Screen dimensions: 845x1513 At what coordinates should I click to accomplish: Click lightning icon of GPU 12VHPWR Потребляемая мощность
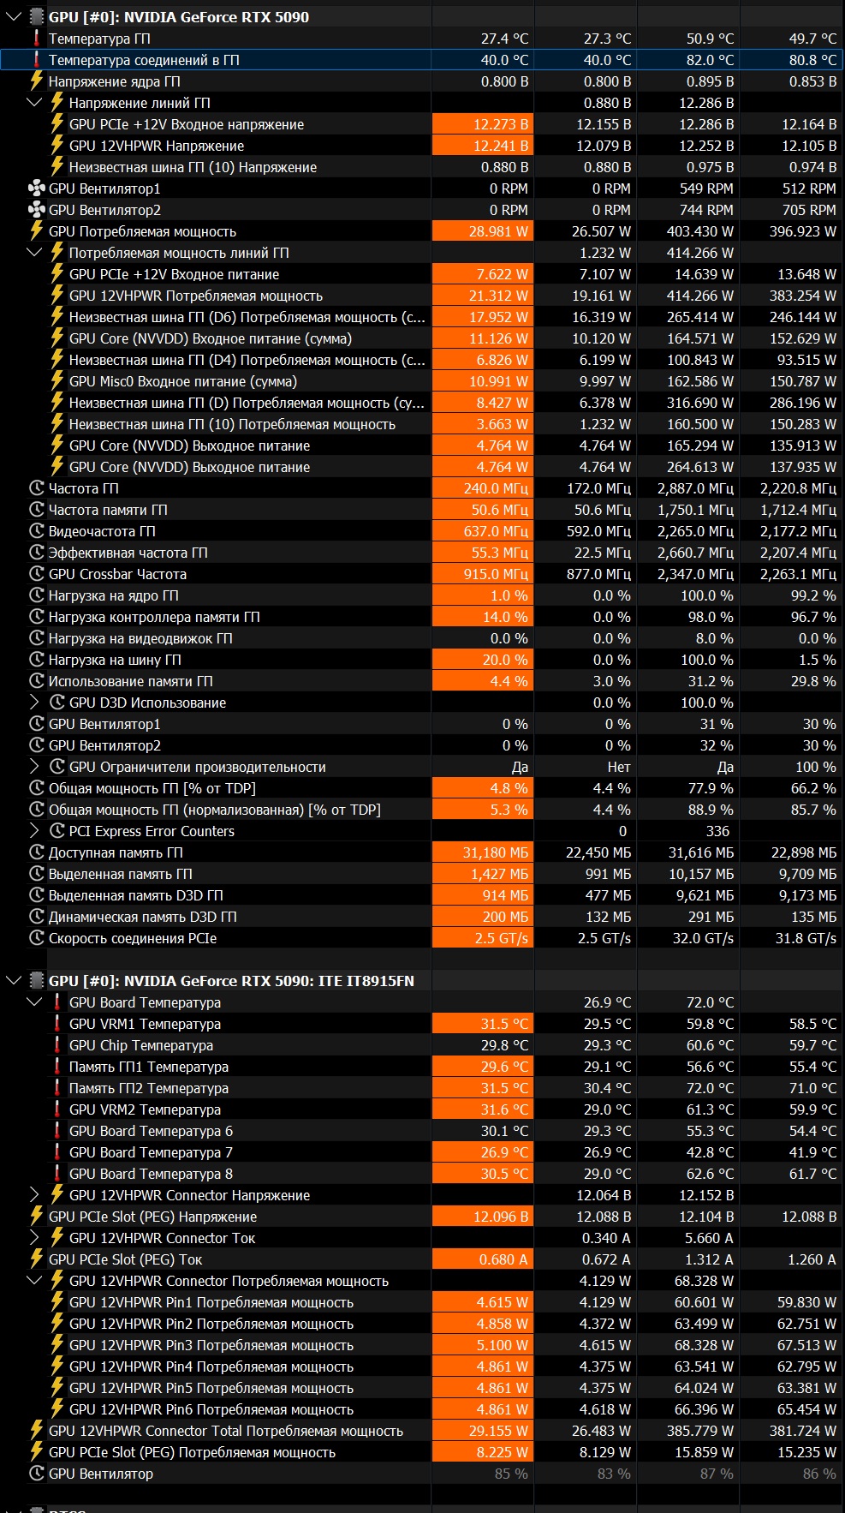coord(57,295)
